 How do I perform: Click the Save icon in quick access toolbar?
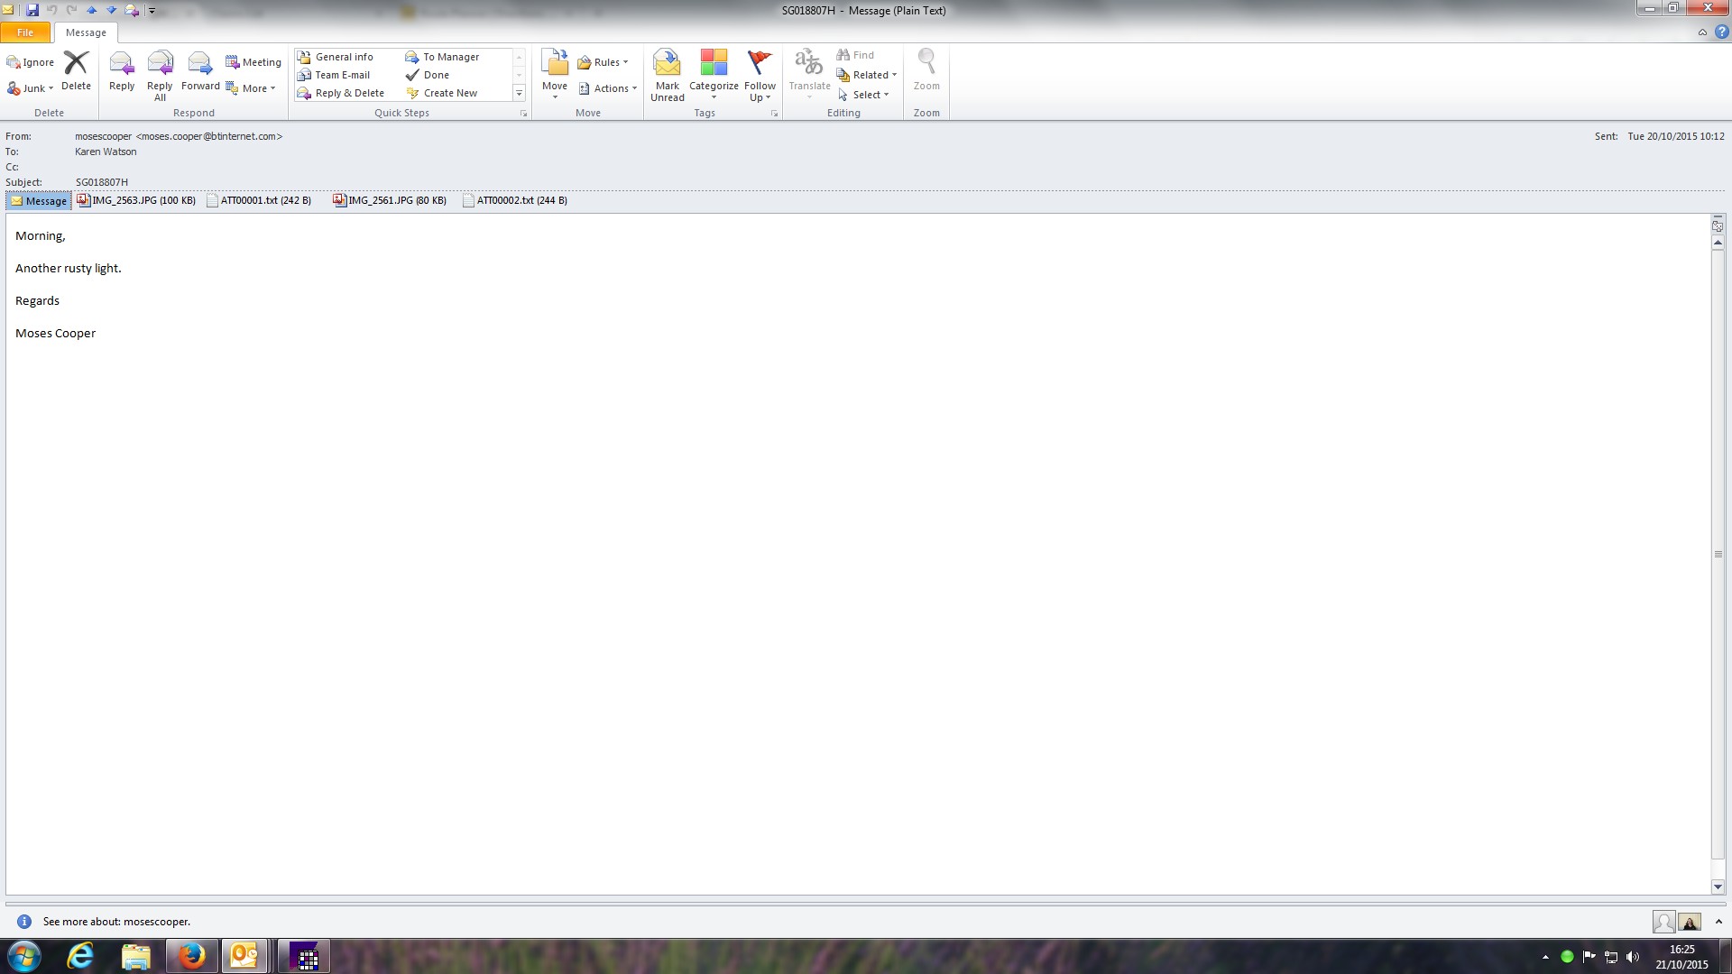pos(32,10)
